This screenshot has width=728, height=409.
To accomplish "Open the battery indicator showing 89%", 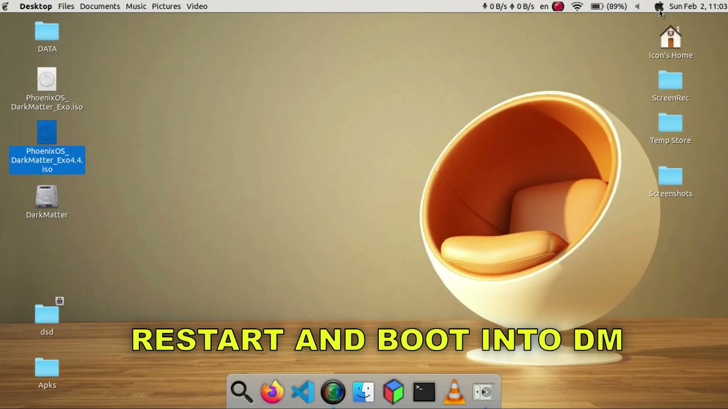I will [x=609, y=6].
